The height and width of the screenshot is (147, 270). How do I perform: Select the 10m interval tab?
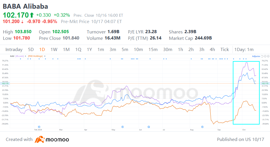(138, 50)
